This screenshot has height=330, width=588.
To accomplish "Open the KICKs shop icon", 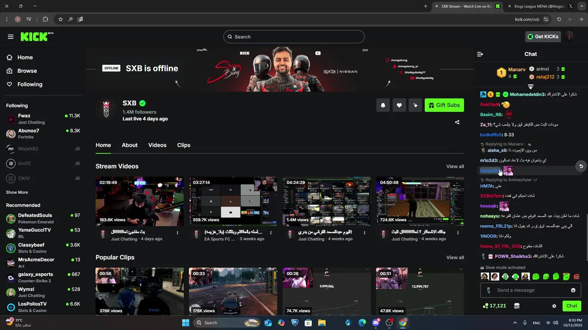I will coord(516,306).
